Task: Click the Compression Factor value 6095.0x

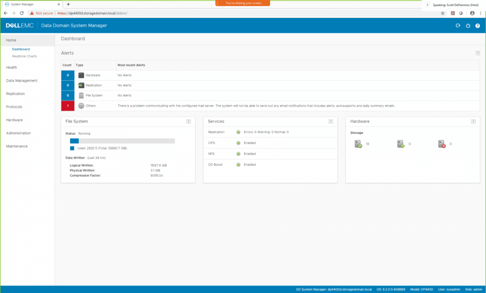Action: (x=157, y=176)
